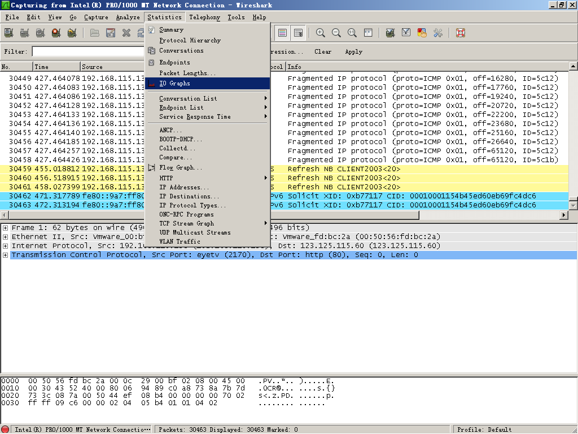The height and width of the screenshot is (434, 578).
Task: Reset zoom to normal size icon
Action: click(352, 33)
